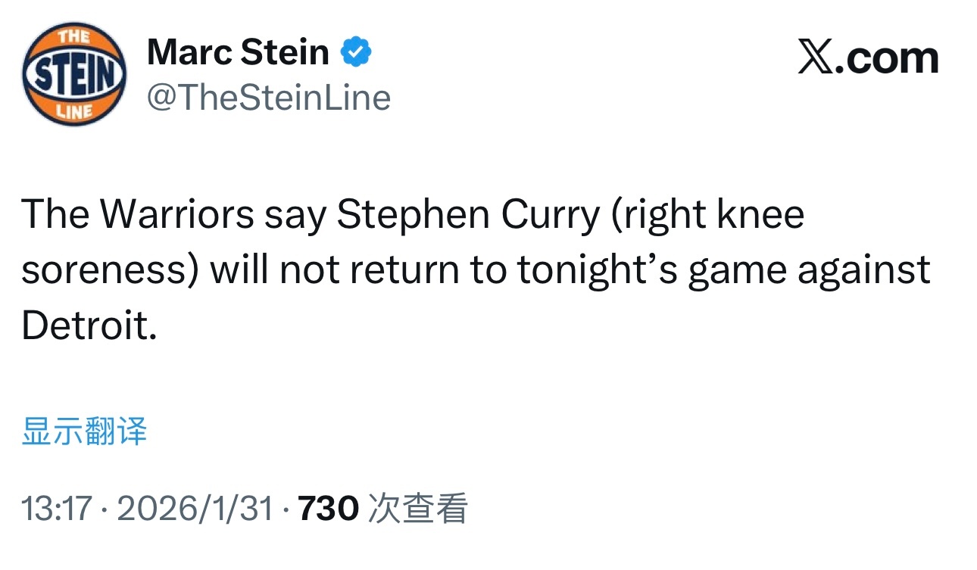Click the word "Detroit." in the tweet

89,325
